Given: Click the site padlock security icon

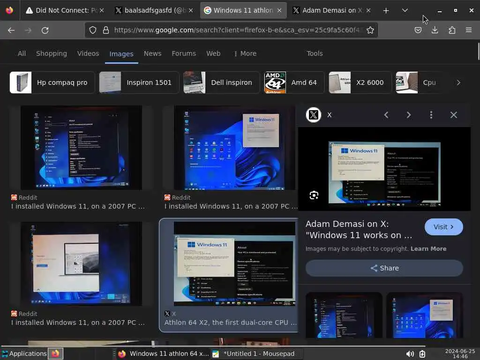Looking at the screenshot, I should click(106, 30).
